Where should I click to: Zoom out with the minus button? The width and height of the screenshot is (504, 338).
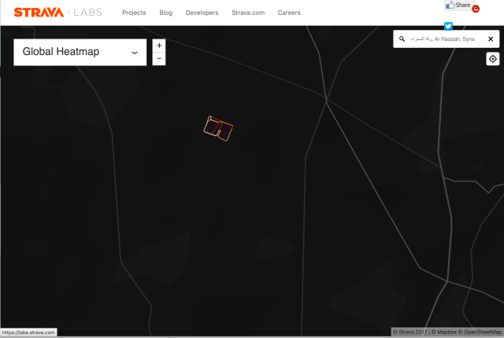coord(159,59)
